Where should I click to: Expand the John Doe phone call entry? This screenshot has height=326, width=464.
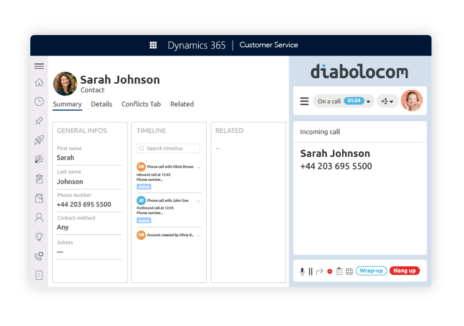198,201
